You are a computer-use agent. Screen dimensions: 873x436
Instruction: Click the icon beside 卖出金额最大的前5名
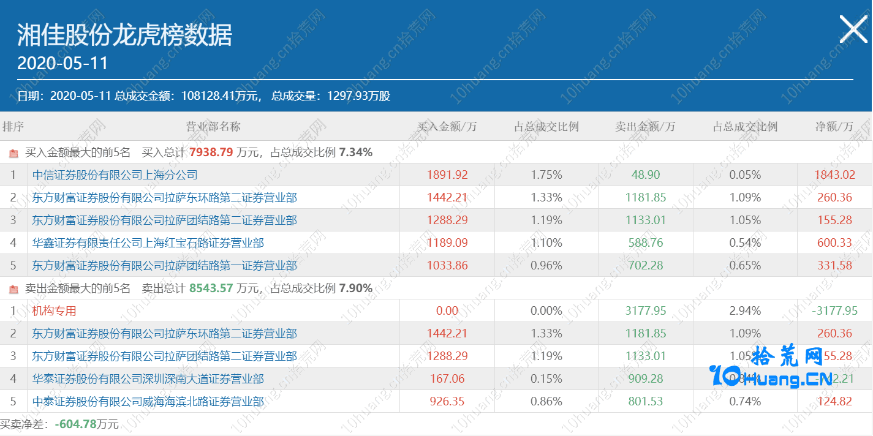13,289
